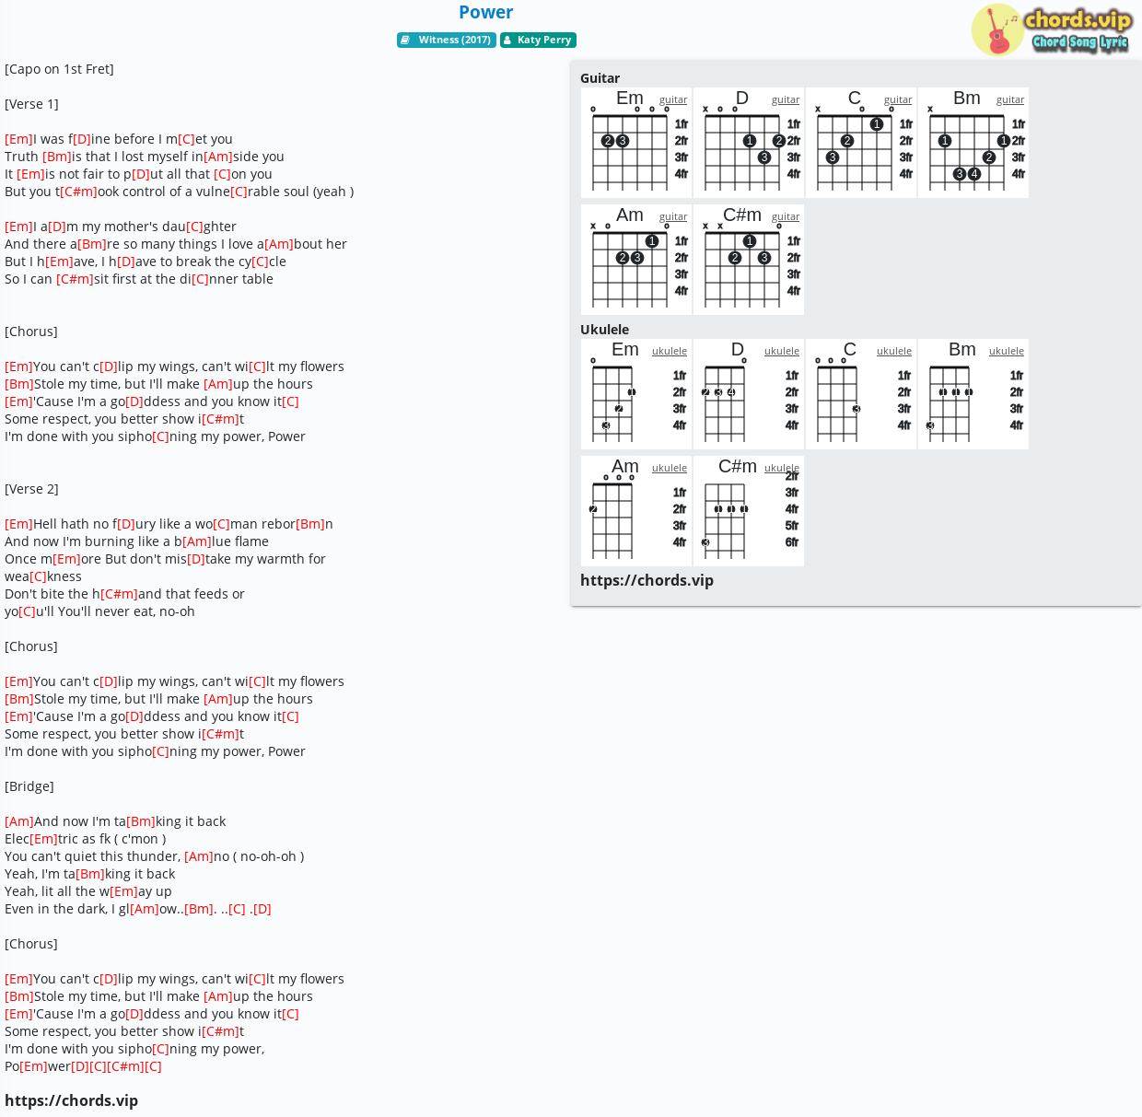Click the guitar link above Em chord
The image size is (1142, 1117).
click(673, 99)
